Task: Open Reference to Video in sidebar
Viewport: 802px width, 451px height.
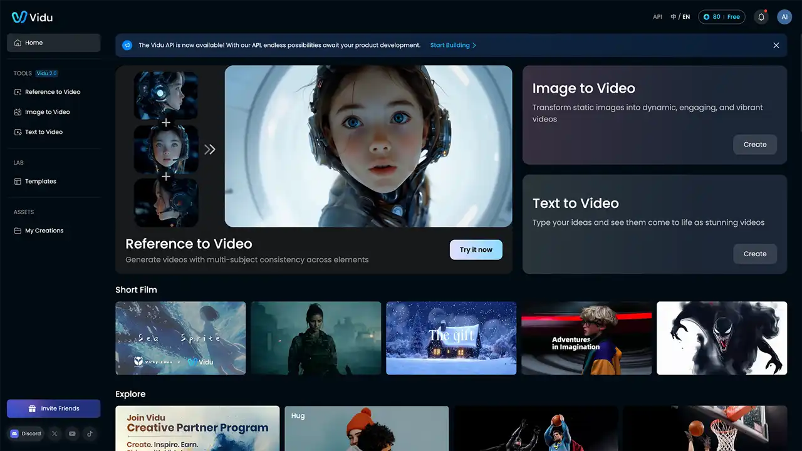Action: 53,92
